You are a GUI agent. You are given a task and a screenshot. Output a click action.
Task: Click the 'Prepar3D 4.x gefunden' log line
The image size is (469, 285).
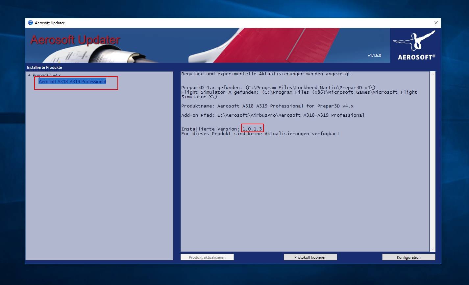[278, 87]
